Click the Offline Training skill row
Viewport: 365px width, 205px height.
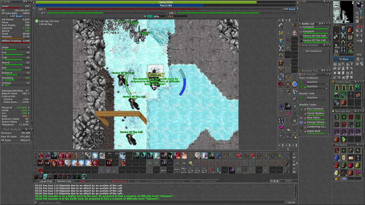(16, 41)
